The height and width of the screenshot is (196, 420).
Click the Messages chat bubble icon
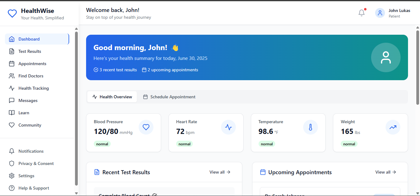click(x=12, y=100)
